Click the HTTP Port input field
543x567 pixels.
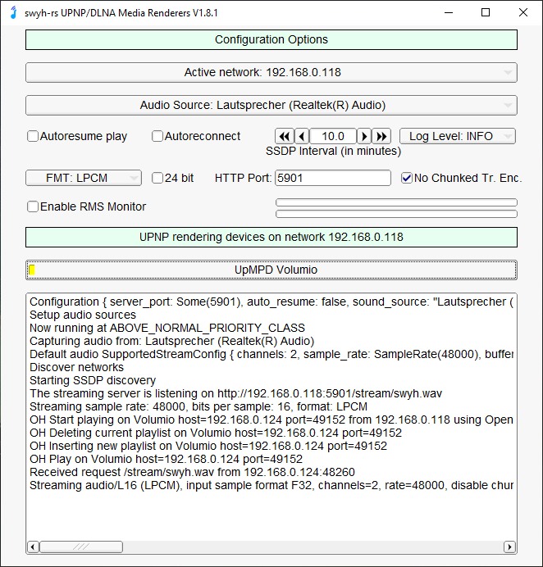click(x=332, y=178)
